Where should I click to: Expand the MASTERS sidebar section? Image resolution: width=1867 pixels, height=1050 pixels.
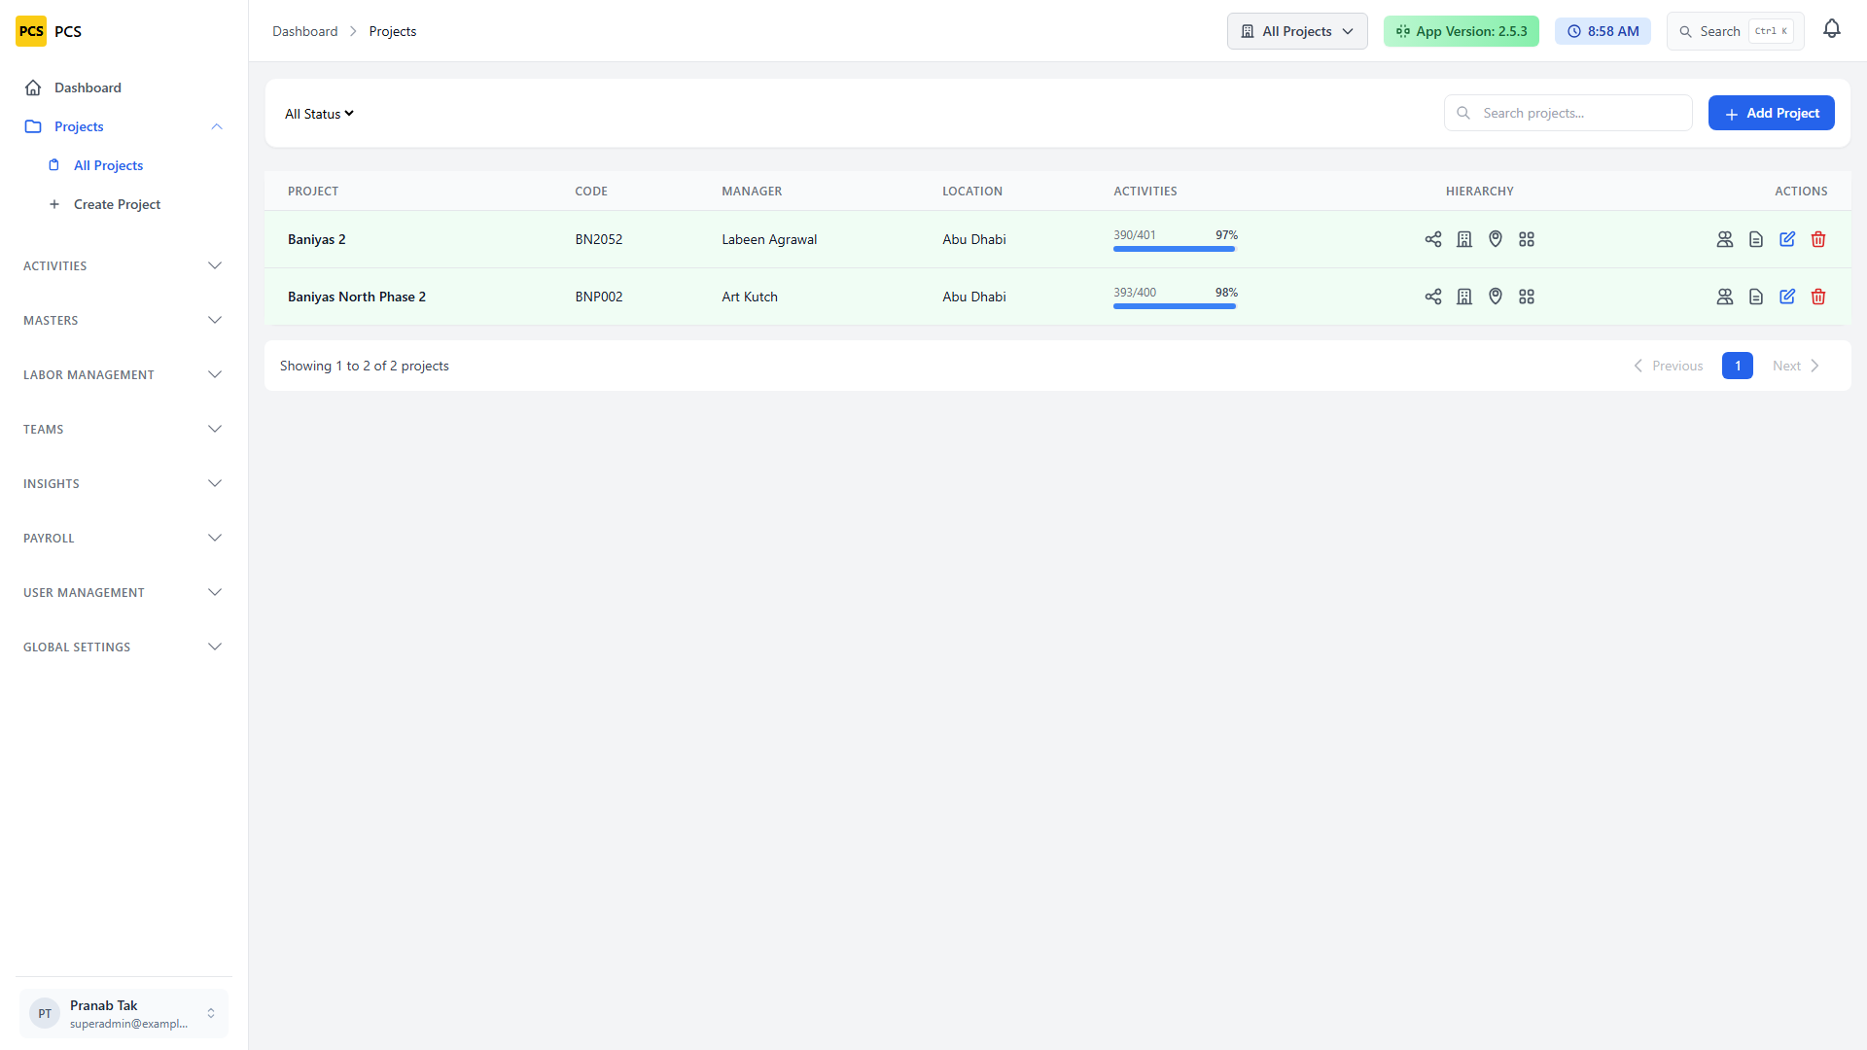coord(123,320)
